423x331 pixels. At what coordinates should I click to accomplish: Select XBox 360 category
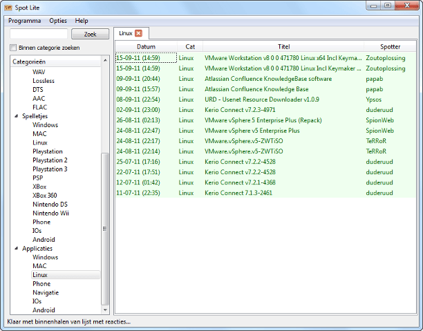pos(45,196)
